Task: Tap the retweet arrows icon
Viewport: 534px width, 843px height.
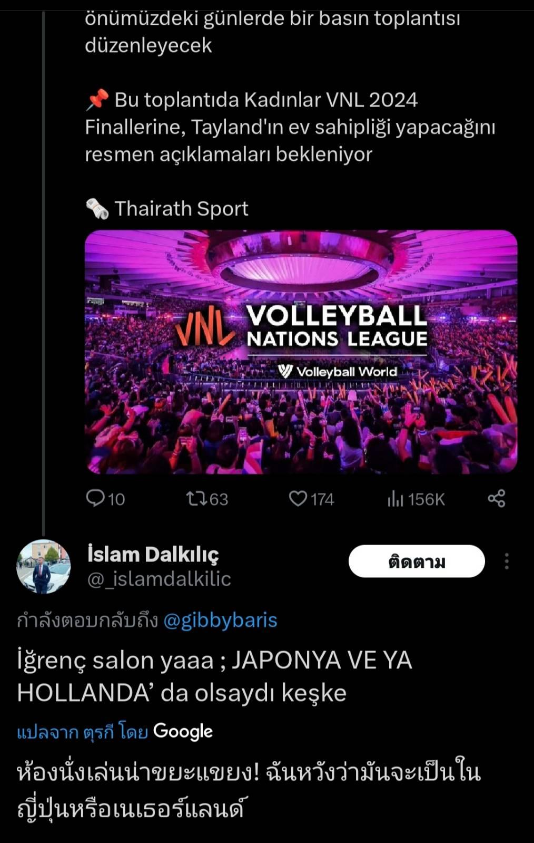Action: coord(197,499)
